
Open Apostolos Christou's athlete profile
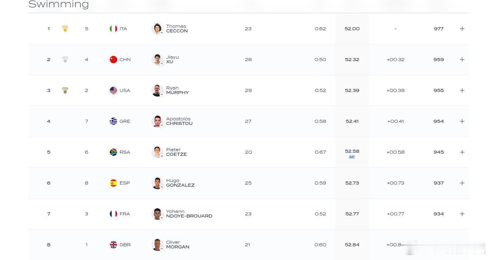179,121
